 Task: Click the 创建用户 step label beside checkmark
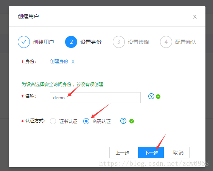pos(44,42)
